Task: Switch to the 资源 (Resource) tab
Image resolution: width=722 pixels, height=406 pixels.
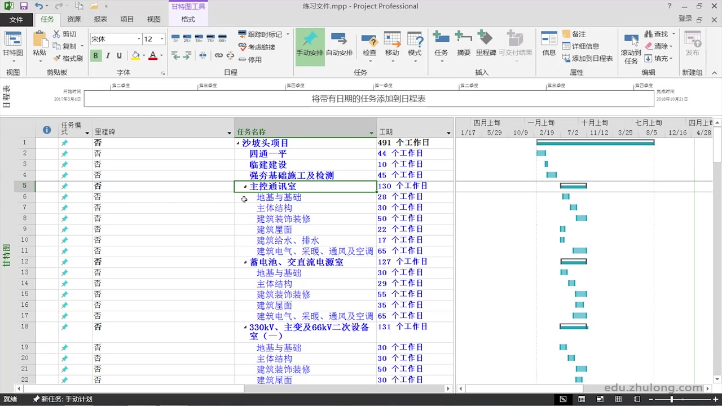Action: (74, 19)
